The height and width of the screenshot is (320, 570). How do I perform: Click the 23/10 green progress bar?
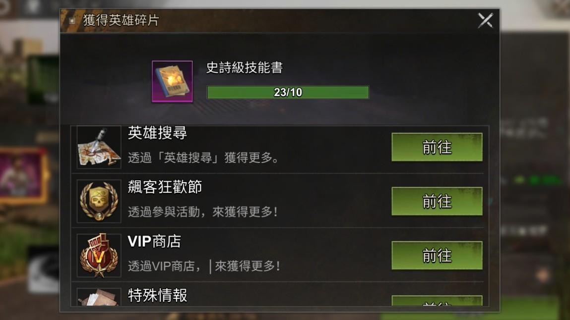[x=288, y=92]
